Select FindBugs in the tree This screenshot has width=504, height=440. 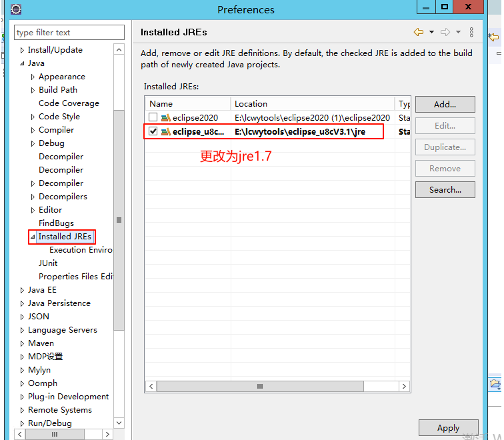[56, 223]
